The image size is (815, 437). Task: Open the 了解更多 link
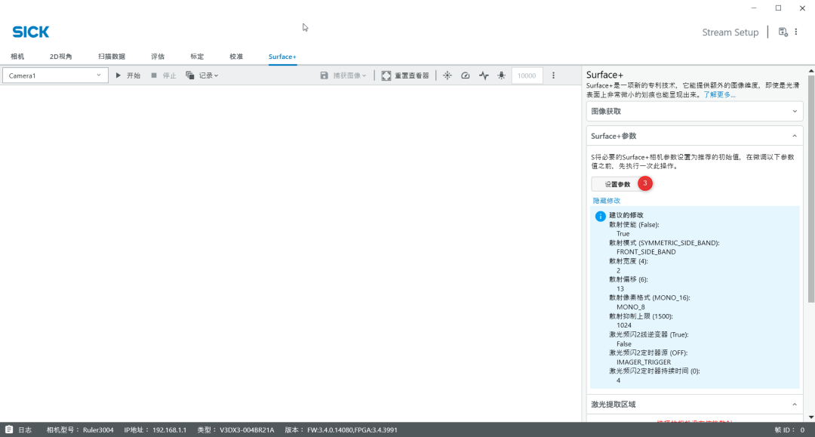point(719,95)
